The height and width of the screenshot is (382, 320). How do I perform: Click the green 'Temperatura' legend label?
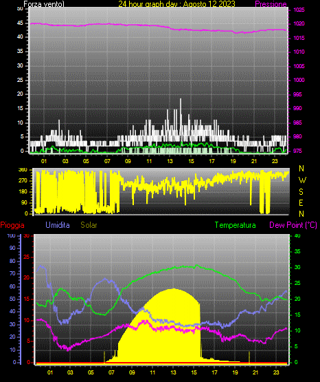(x=235, y=225)
